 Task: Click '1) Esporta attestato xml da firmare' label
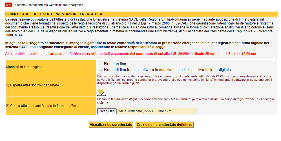[x=32, y=85]
